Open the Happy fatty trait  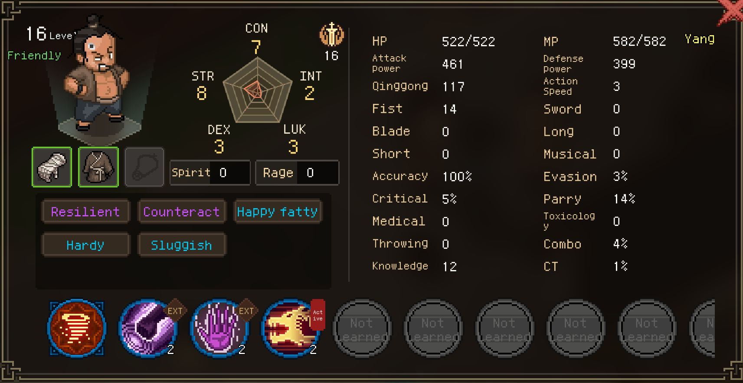(x=278, y=212)
